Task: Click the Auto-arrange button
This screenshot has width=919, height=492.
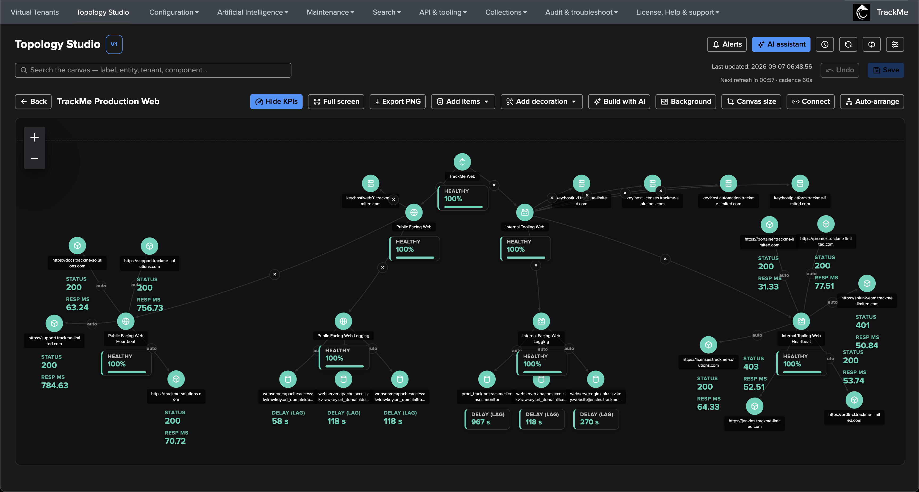Action: click(872, 101)
